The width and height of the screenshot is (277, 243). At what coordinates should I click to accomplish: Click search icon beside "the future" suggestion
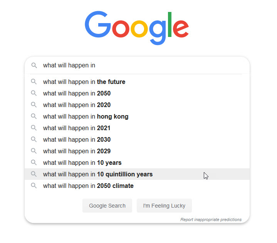(34, 82)
